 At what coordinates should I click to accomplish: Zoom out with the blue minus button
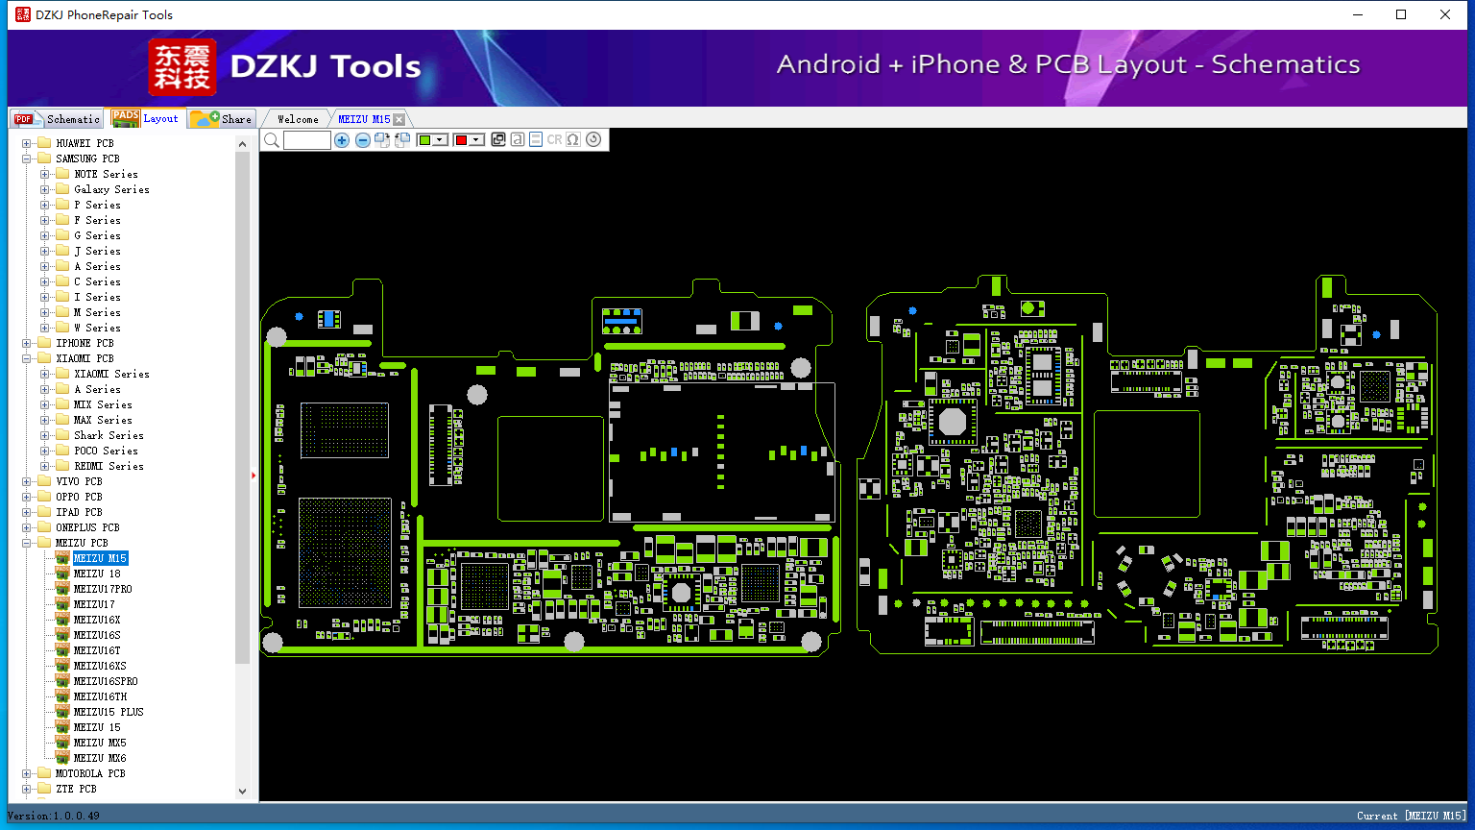tap(363, 140)
